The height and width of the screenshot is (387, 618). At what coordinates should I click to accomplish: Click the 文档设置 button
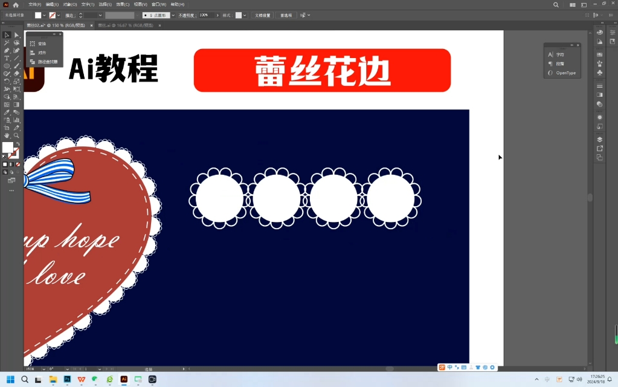click(x=262, y=15)
